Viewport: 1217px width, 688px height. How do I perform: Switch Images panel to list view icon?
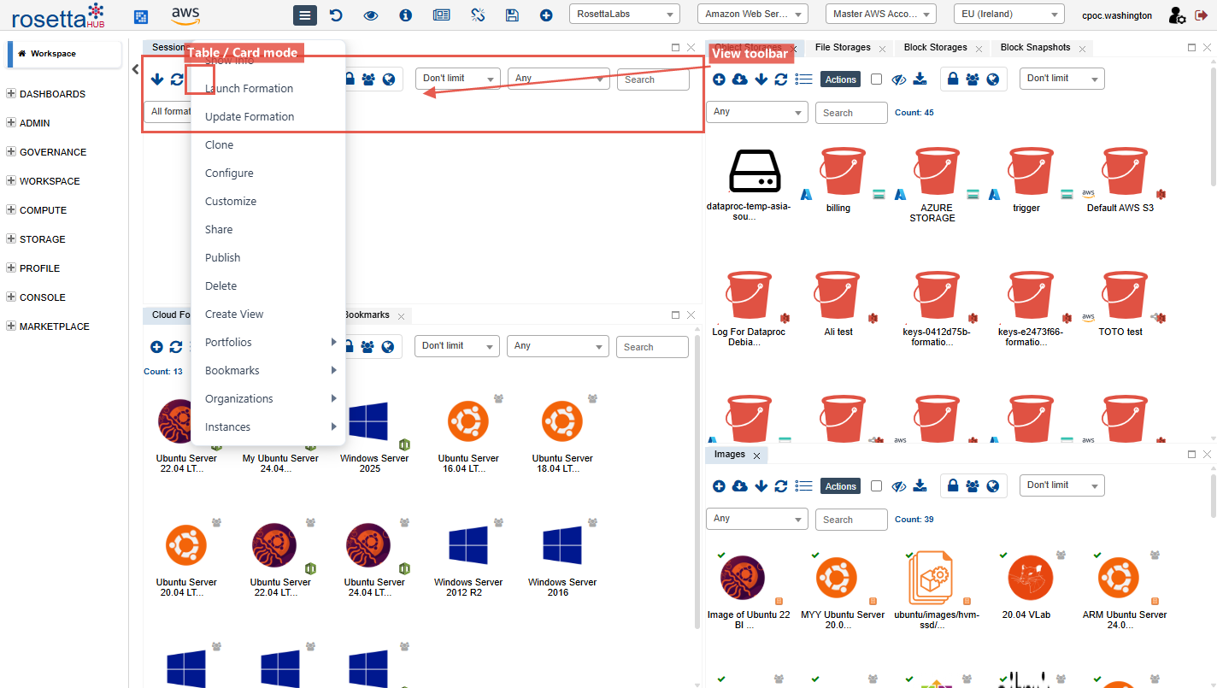[803, 486]
